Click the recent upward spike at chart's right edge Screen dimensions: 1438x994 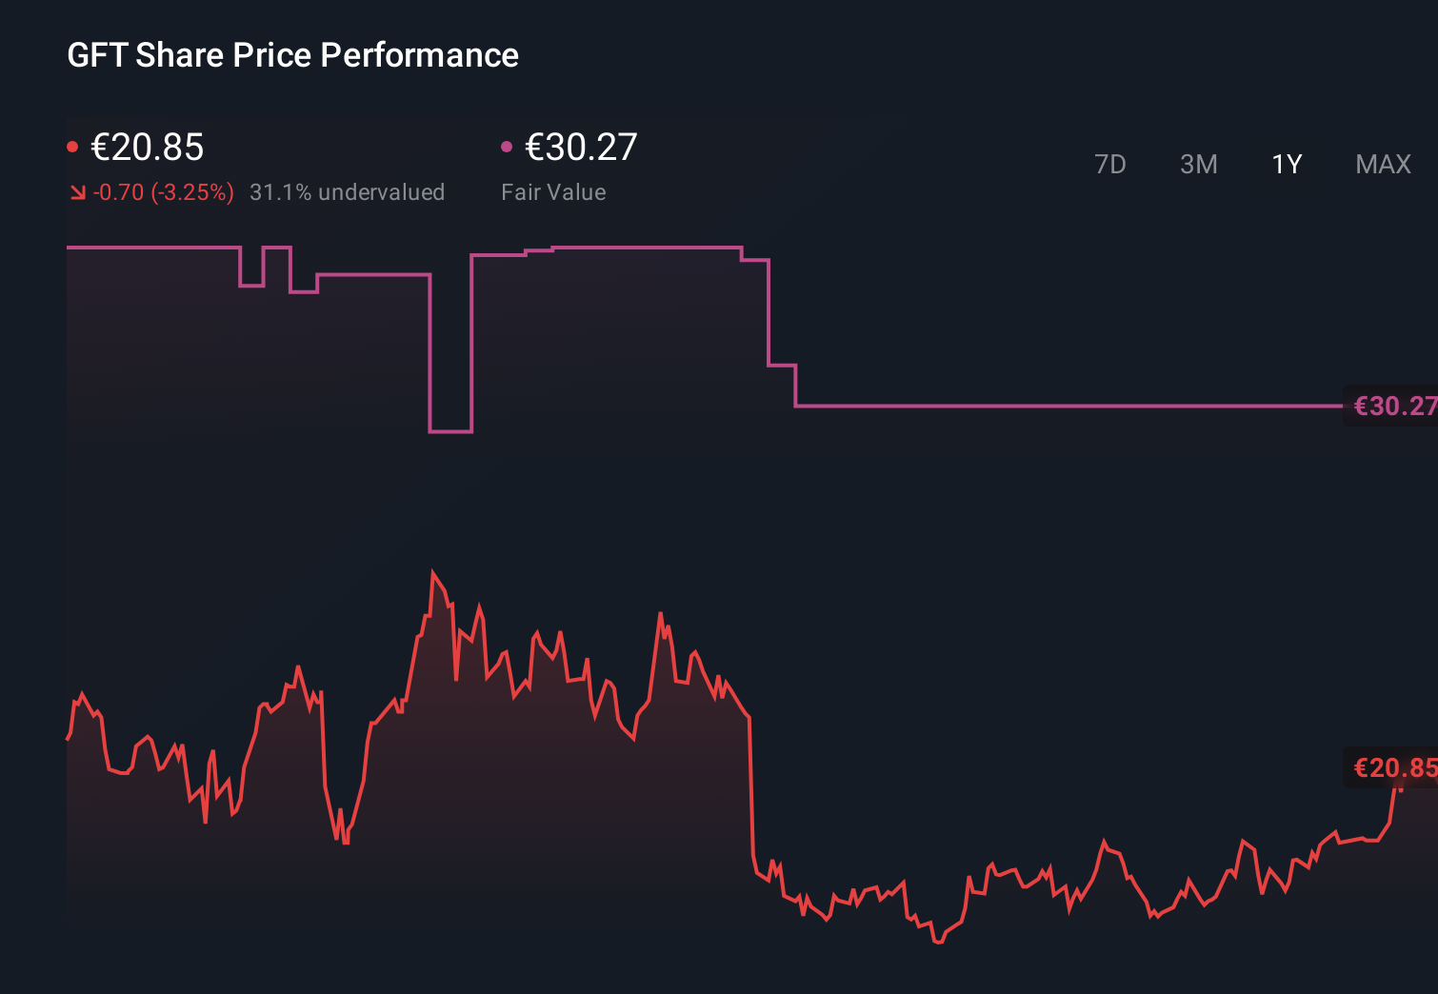click(1392, 805)
